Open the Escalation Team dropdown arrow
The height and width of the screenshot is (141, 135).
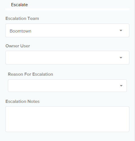click(121, 31)
